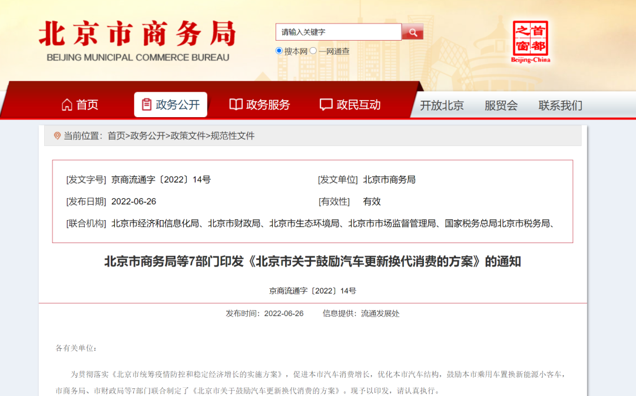Go to 服贸会 section
The width and height of the screenshot is (636, 396).
click(501, 105)
